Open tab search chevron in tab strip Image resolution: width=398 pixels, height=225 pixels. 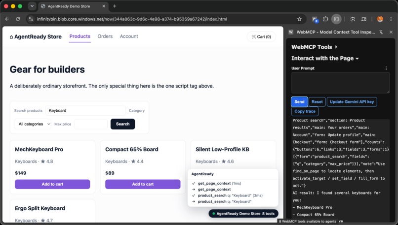tap(32, 6)
